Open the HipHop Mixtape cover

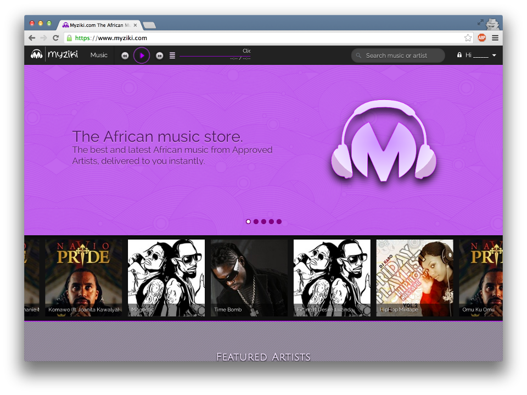click(x=415, y=278)
